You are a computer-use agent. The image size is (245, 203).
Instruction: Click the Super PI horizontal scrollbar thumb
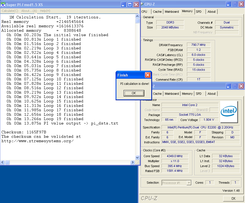7,162
